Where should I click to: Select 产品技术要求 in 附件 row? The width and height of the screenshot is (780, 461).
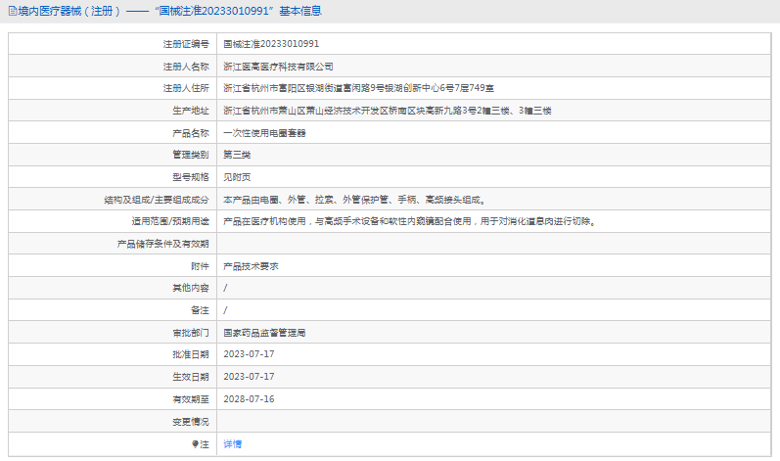[251, 266]
